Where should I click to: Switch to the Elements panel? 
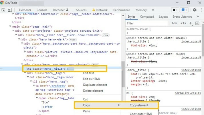click(x=25, y=10)
